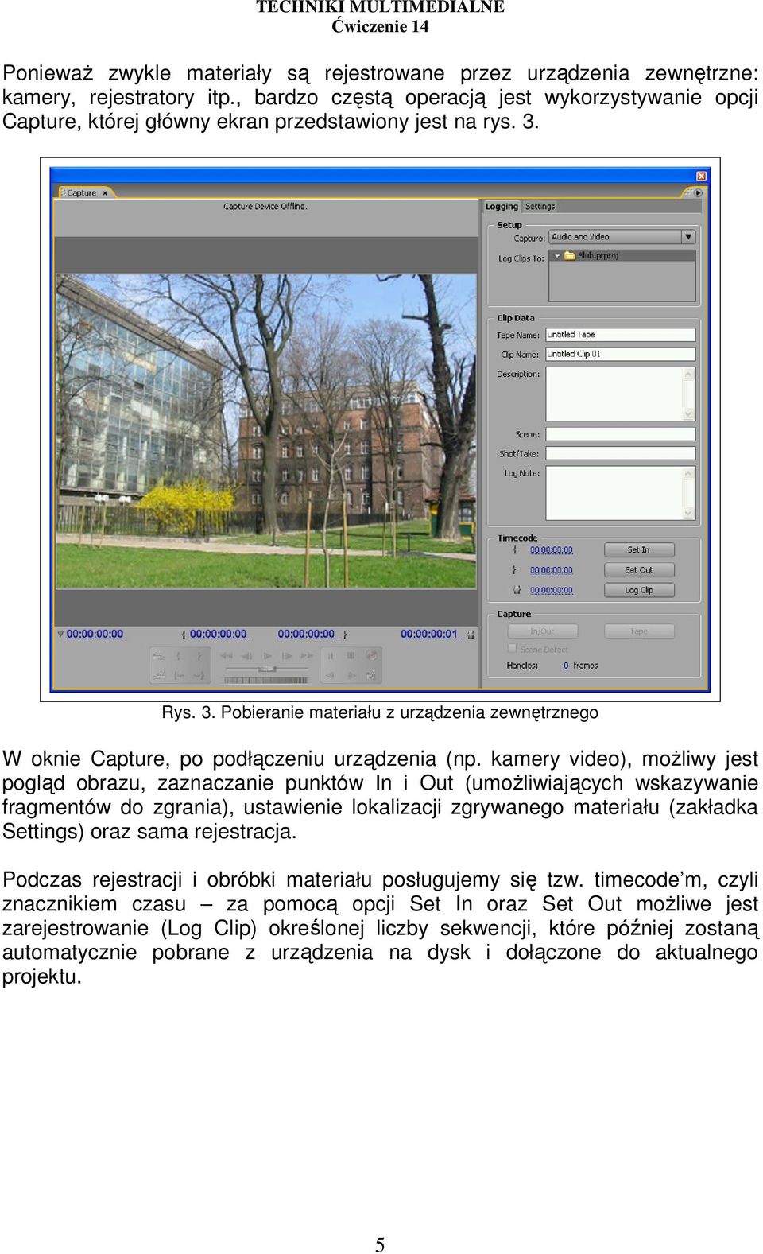Switch to the Settings tab
The width and height of the screenshot is (763, 1254).
tap(540, 207)
